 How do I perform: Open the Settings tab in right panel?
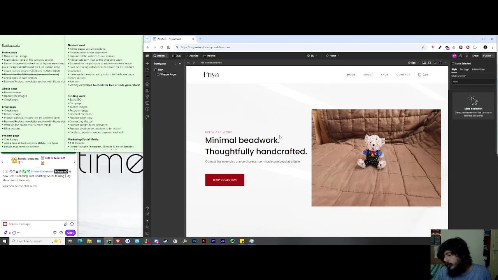pyautogui.click(x=465, y=69)
